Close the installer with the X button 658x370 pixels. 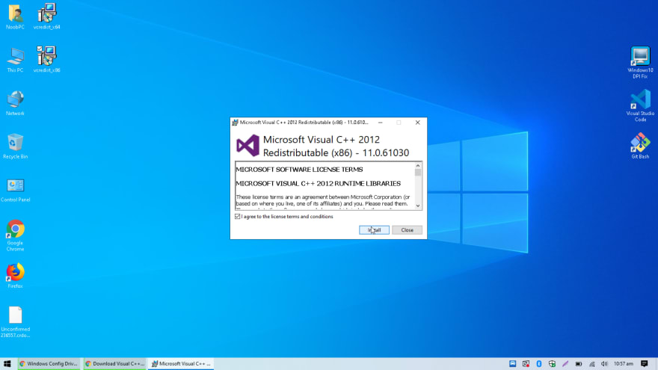coord(417,123)
